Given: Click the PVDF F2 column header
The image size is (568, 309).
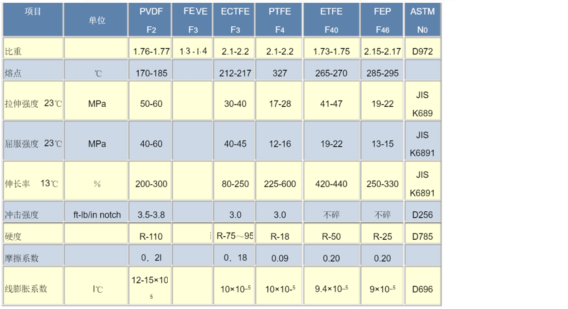Looking at the screenshot, I should (x=151, y=20).
